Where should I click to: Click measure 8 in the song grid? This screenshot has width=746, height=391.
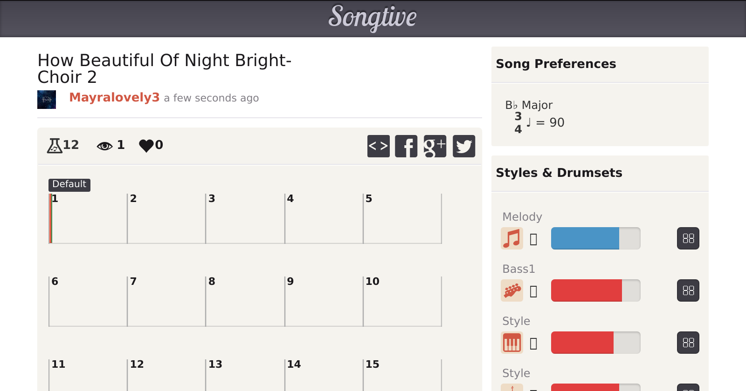(245, 301)
